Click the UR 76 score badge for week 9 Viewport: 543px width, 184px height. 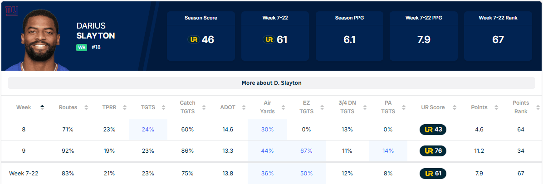click(433, 151)
